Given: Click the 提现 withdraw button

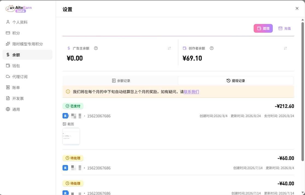Looking at the screenshot, I should click(x=263, y=28).
